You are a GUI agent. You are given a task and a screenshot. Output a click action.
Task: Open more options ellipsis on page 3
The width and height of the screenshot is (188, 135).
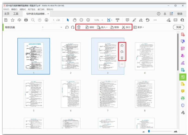click(x=122, y=64)
